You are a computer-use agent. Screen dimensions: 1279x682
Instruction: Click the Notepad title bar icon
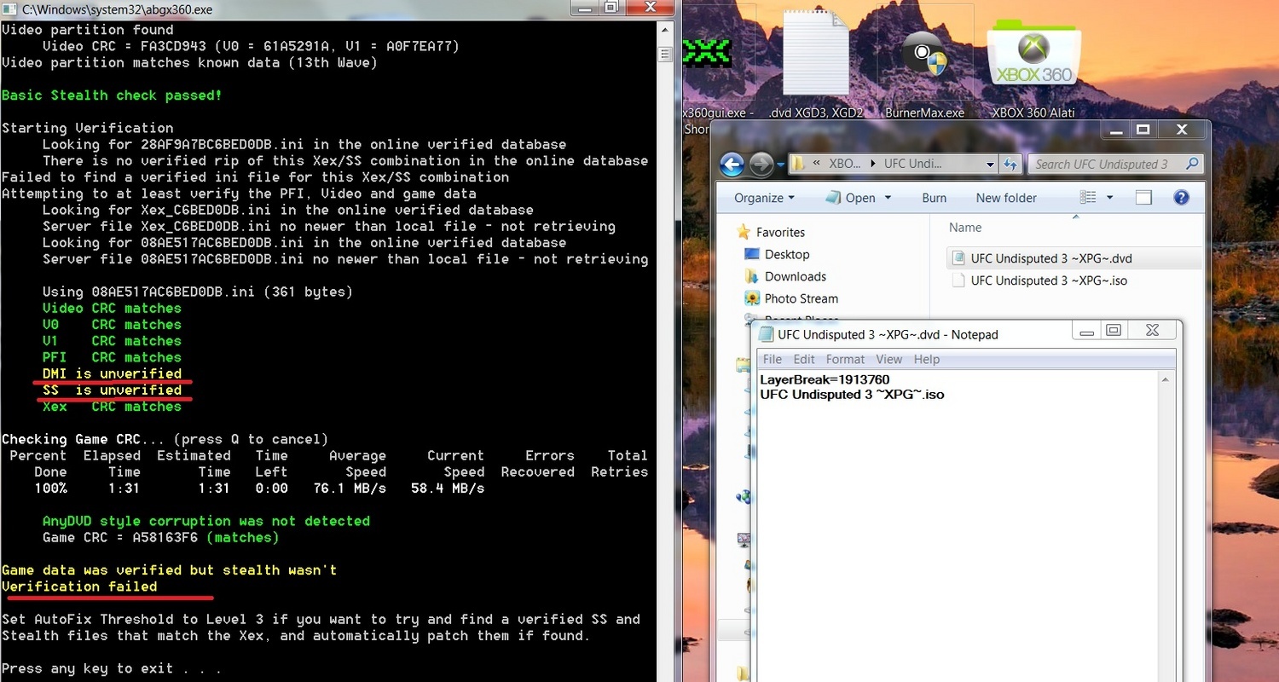766,334
